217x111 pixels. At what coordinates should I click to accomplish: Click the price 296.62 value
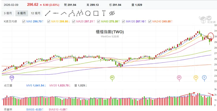(33, 5)
